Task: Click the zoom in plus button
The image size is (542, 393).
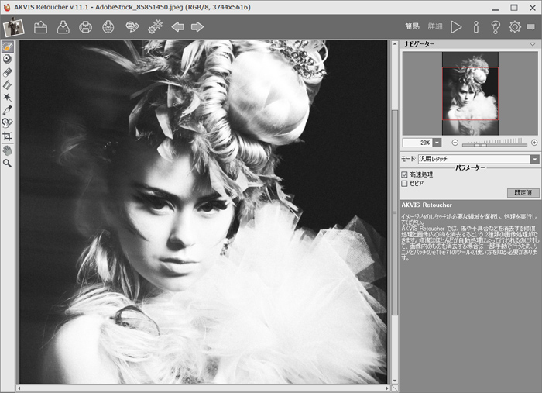Action: coord(534,143)
